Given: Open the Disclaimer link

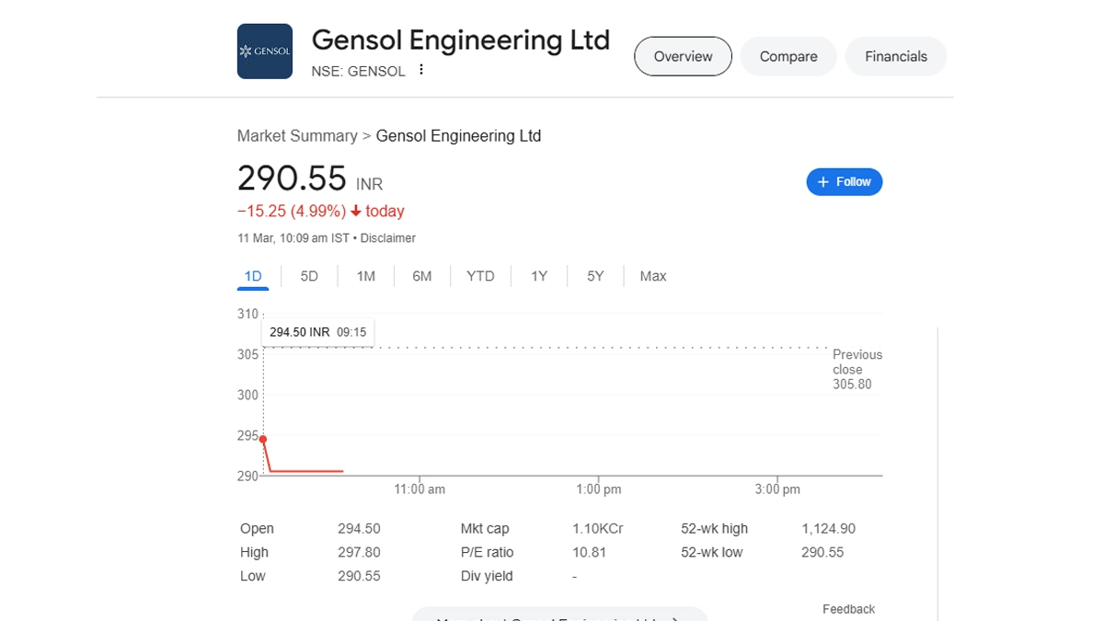Looking at the screenshot, I should (388, 238).
